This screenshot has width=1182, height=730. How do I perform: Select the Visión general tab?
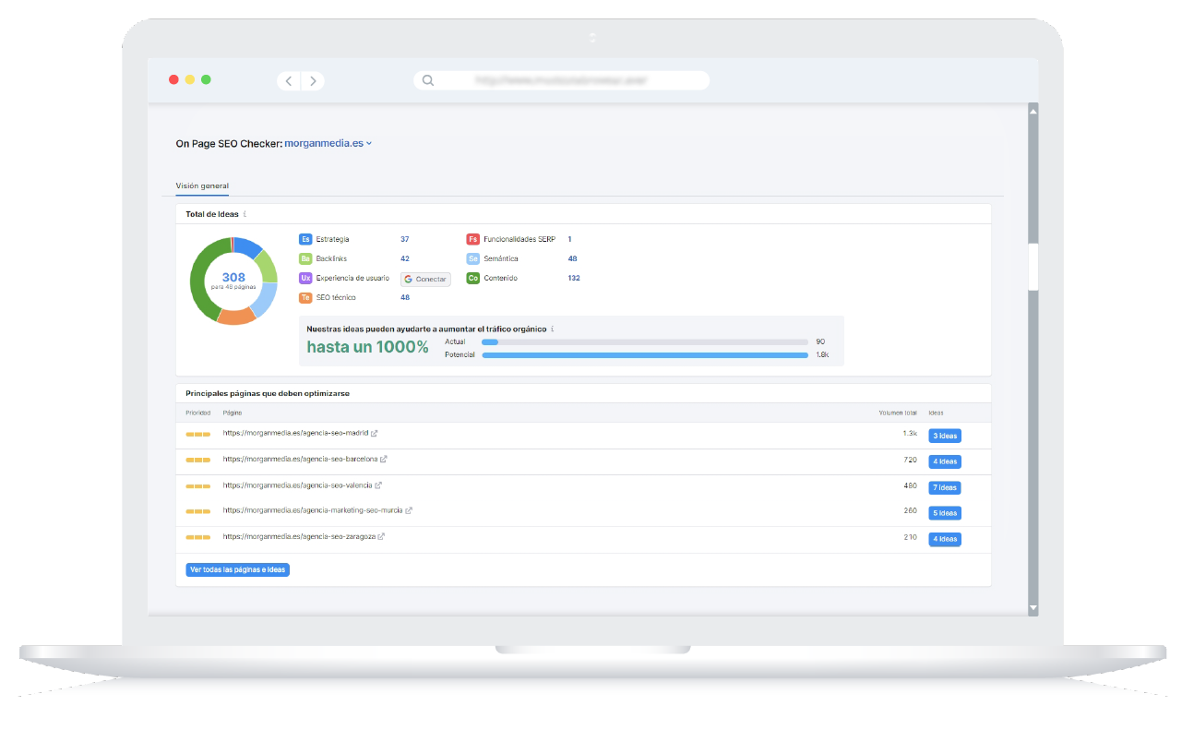(202, 185)
